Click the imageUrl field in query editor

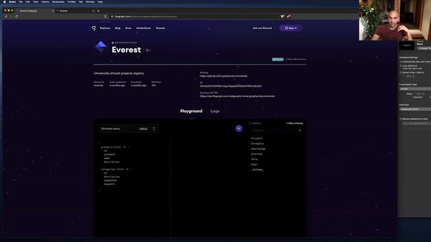(x=109, y=184)
